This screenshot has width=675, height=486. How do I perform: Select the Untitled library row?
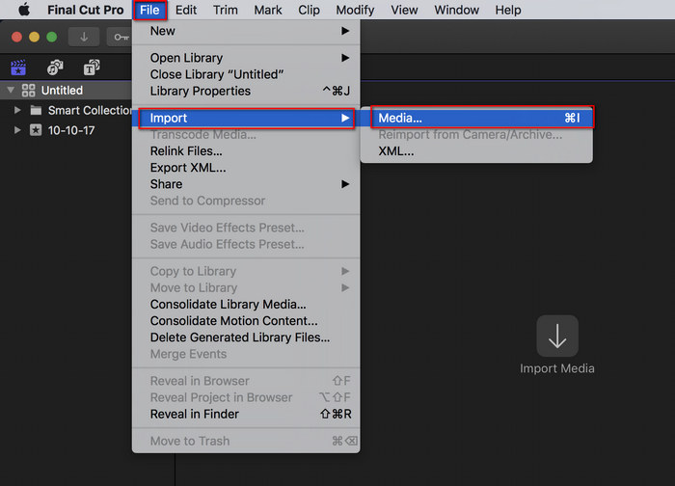point(66,91)
